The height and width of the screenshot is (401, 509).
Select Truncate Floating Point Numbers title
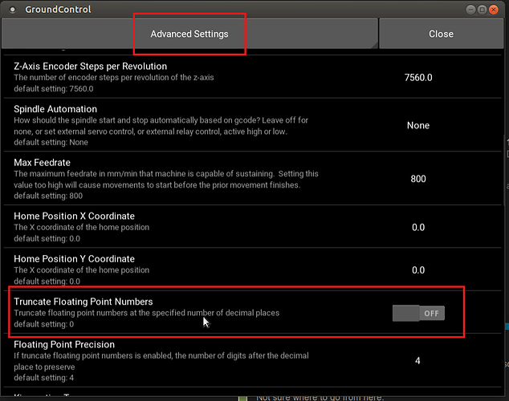[x=83, y=302]
